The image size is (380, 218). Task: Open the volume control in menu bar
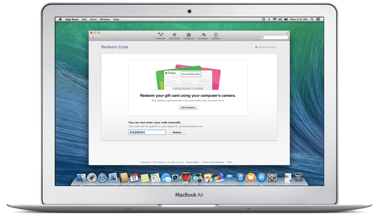280,19
